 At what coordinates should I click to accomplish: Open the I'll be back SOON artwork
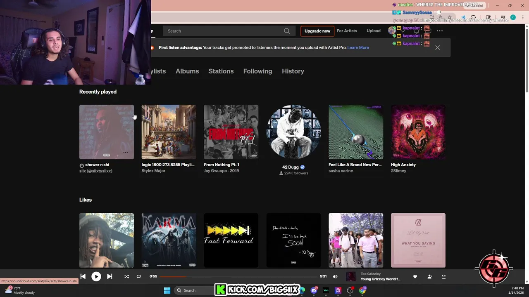[x=293, y=240]
